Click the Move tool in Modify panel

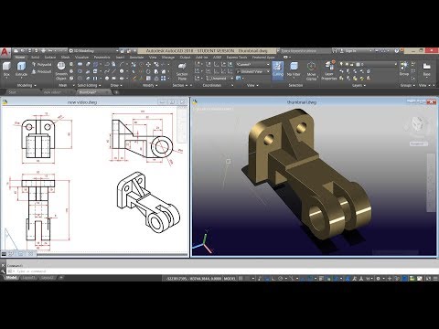(148, 64)
